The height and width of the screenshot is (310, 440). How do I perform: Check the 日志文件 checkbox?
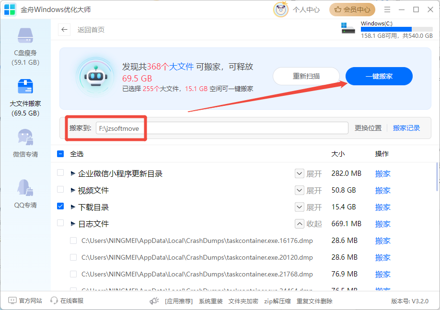[60, 223]
